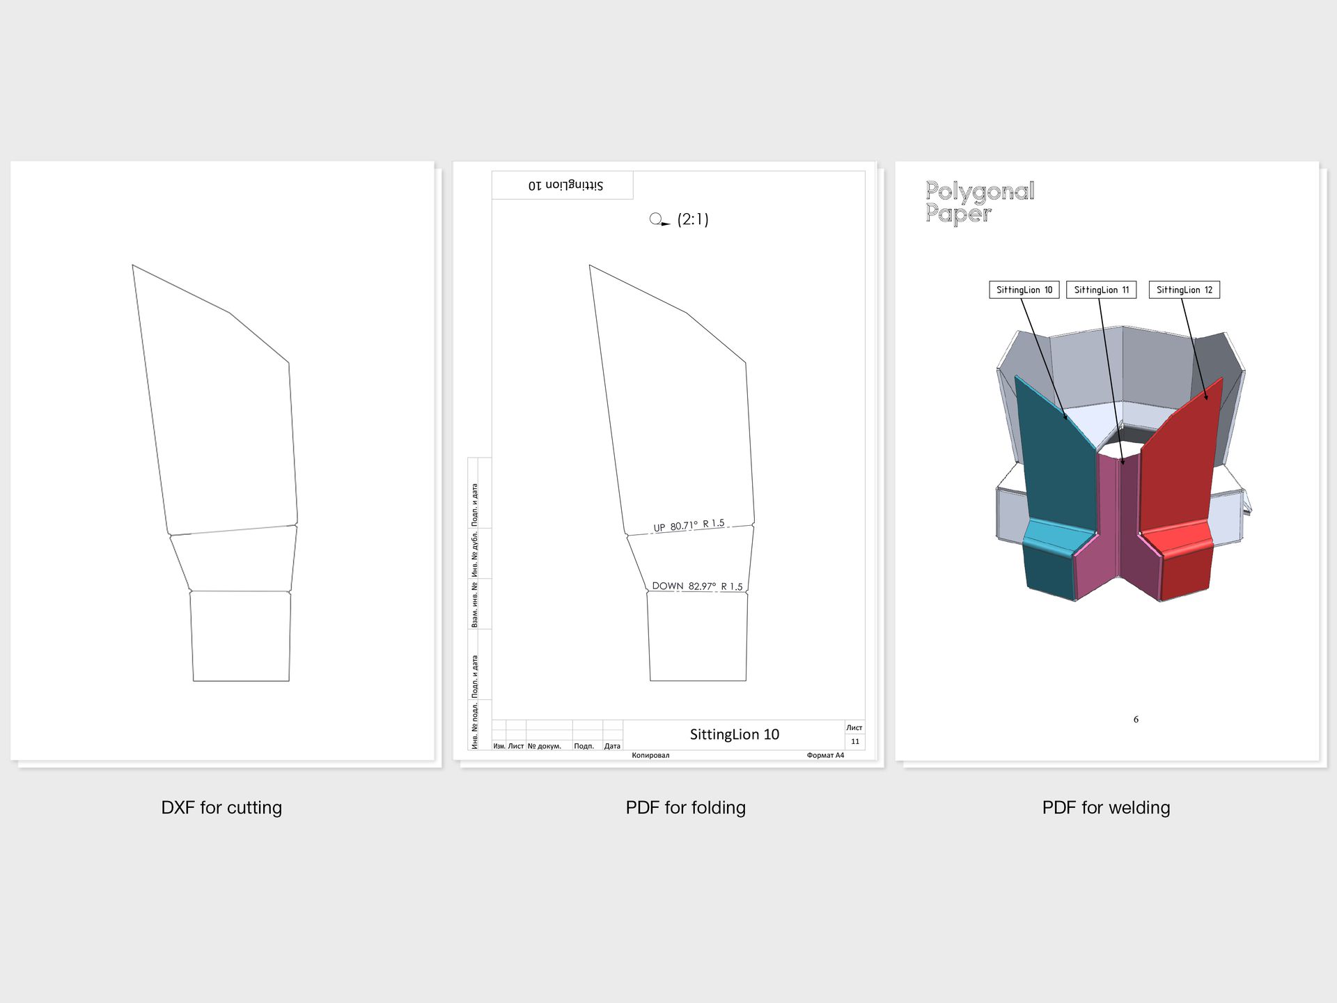The image size is (1337, 1003).
Task: Click the DXF for cutting caption
Action: 221,807
